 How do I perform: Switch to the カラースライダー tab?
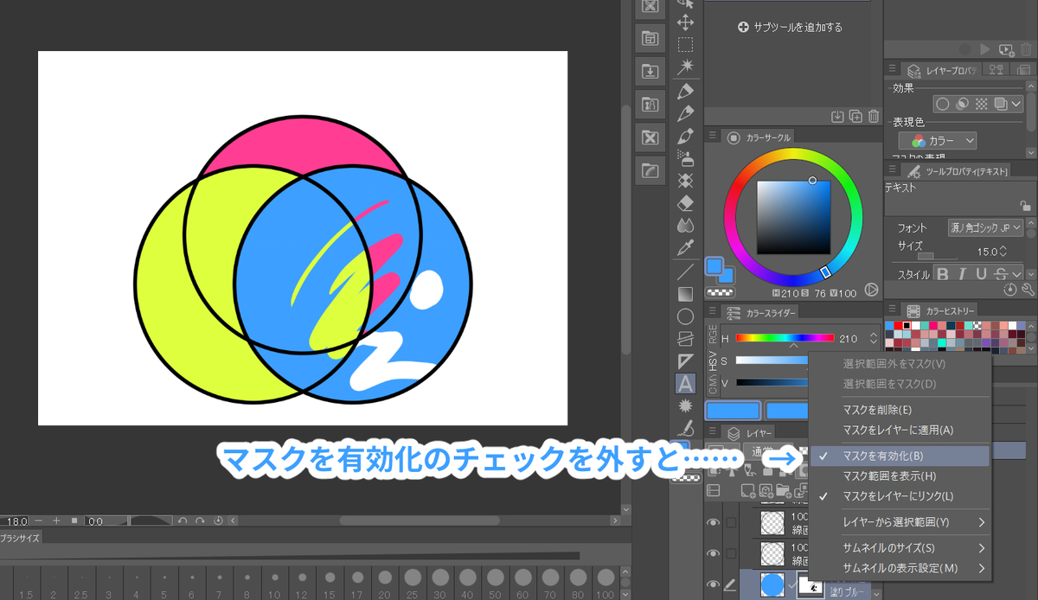pos(761,312)
